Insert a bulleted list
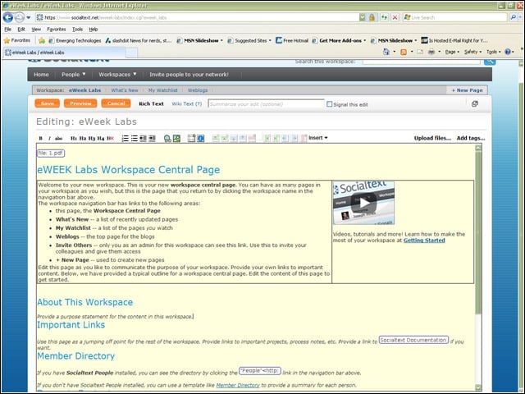This screenshot has width=525, height=394. pyautogui.click(x=135, y=139)
